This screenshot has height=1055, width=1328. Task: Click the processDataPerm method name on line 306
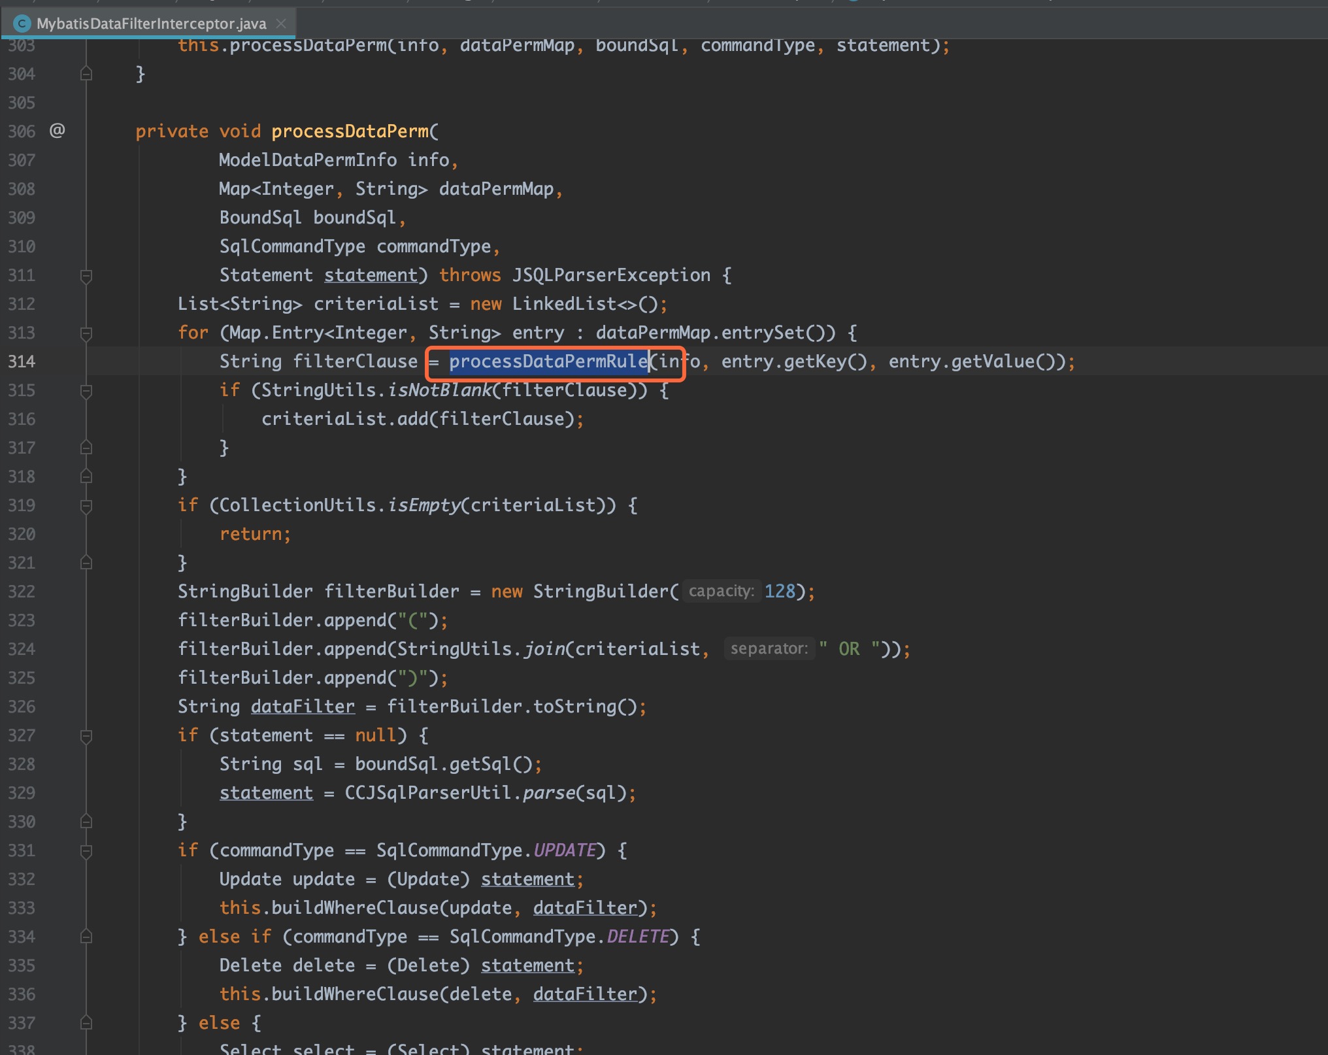pyautogui.click(x=350, y=131)
